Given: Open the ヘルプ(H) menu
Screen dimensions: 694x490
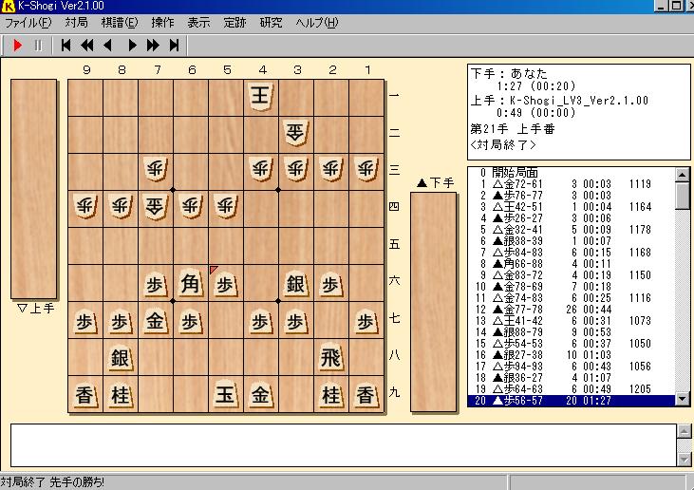Looking at the screenshot, I should coord(317,23).
